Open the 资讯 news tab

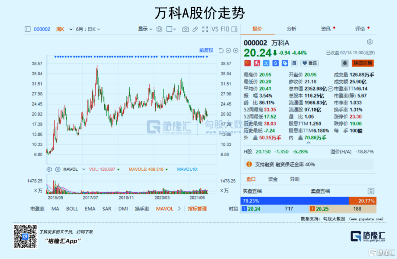(326, 29)
